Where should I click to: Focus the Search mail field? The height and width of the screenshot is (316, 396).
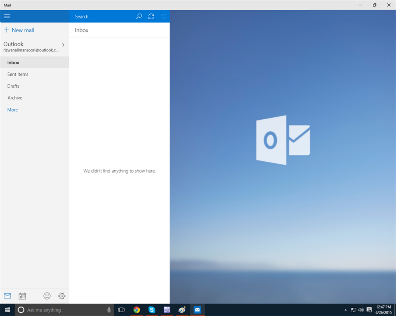(102, 16)
